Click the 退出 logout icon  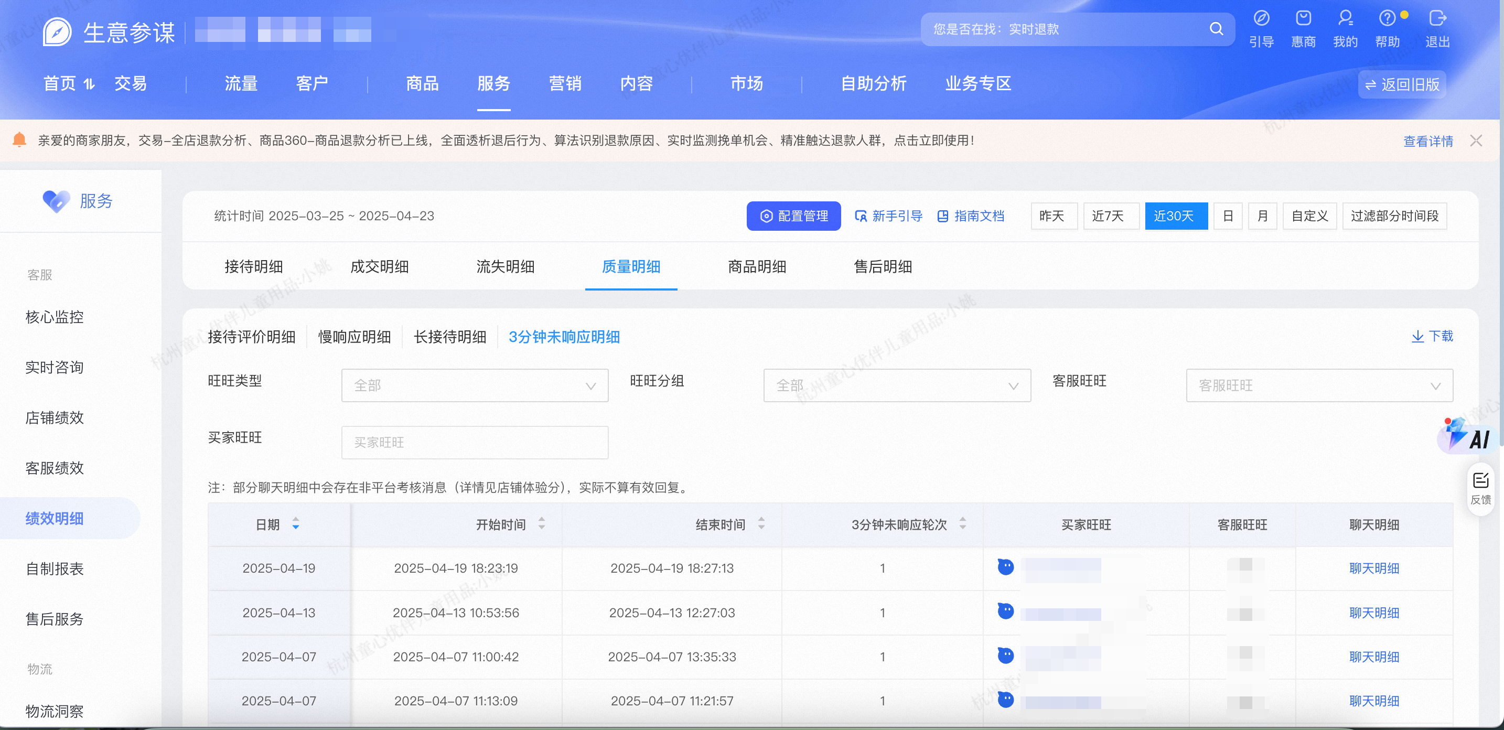1437,19
